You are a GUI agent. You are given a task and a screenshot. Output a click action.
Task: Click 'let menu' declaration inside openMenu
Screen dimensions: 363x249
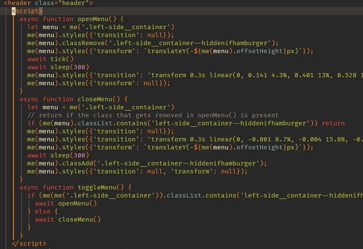43,27
